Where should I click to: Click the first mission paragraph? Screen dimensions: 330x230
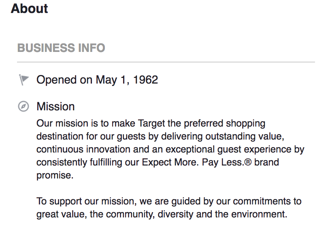pyautogui.click(x=170, y=149)
